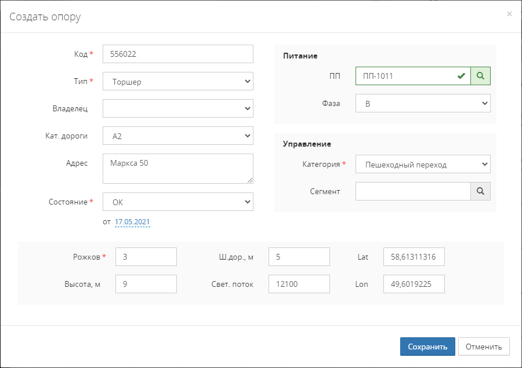
Task: Select the Рожков number field
Action: pyautogui.click(x=146, y=257)
